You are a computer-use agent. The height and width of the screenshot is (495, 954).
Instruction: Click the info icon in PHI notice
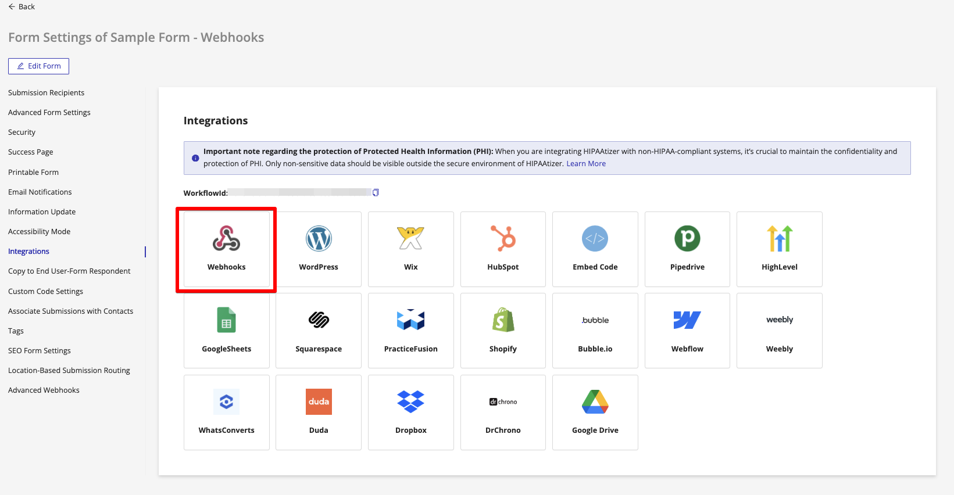coord(195,158)
